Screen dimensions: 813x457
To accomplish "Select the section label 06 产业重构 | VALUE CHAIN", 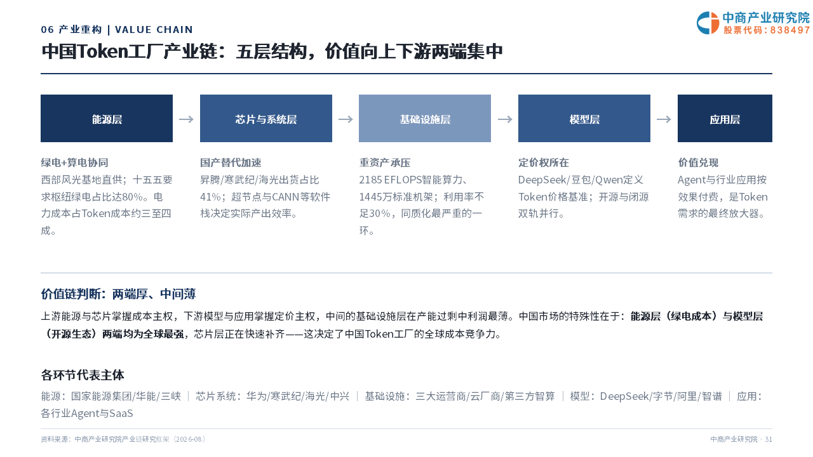I will (117, 30).
